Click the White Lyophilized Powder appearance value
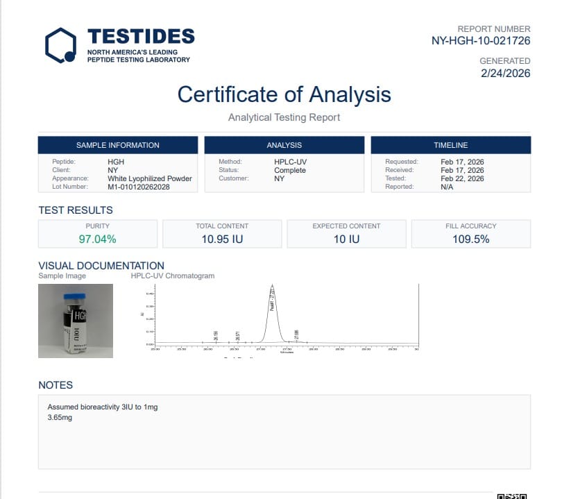Viewport: 562px width, 499px height. [x=149, y=178]
